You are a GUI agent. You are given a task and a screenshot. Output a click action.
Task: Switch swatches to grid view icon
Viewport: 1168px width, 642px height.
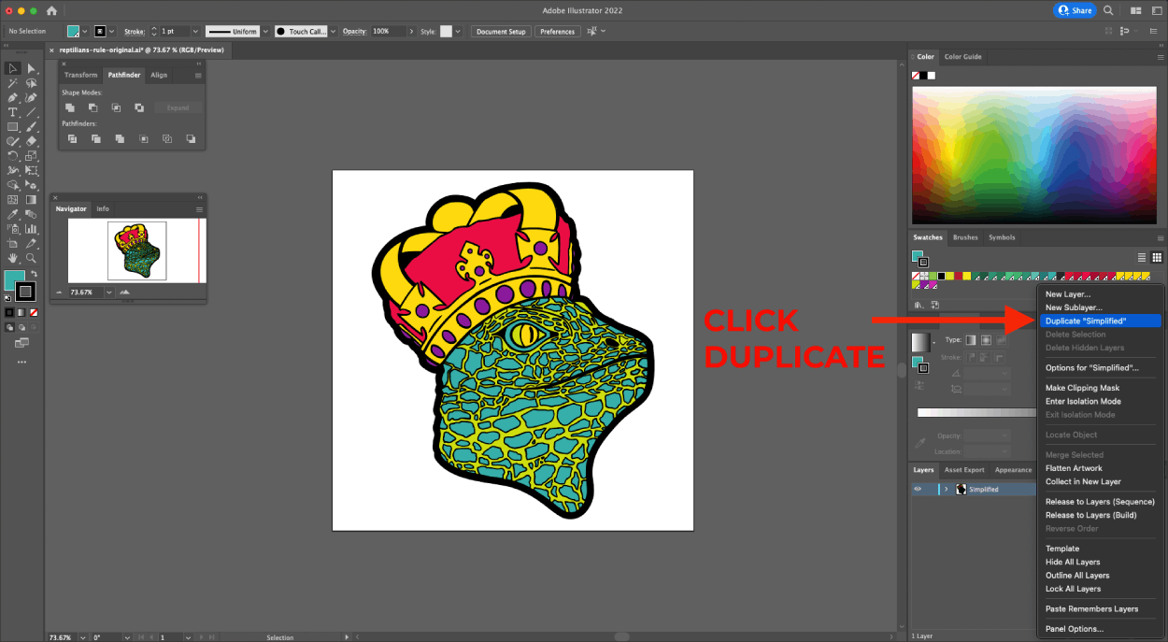click(x=1157, y=257)
